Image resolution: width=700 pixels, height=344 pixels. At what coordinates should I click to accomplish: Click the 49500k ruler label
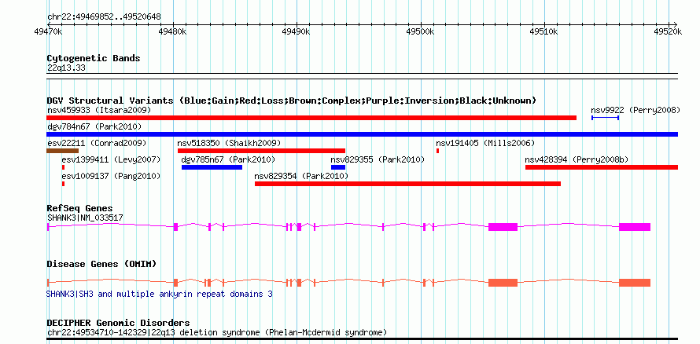[x=420, y=31]
